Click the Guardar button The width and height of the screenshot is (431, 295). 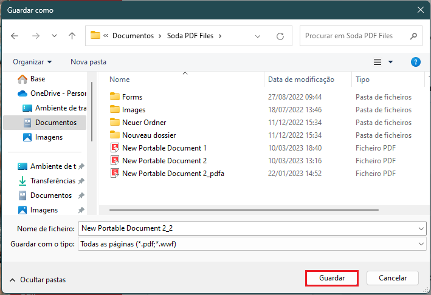click(x=332, y=278)
